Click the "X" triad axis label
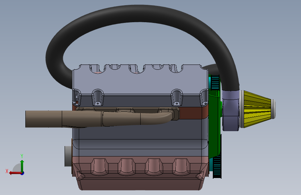Viewport: 301px width, 195px height. [7, 171]
